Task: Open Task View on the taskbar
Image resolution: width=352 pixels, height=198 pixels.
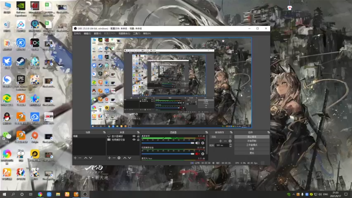Action: tap(31, 194)
